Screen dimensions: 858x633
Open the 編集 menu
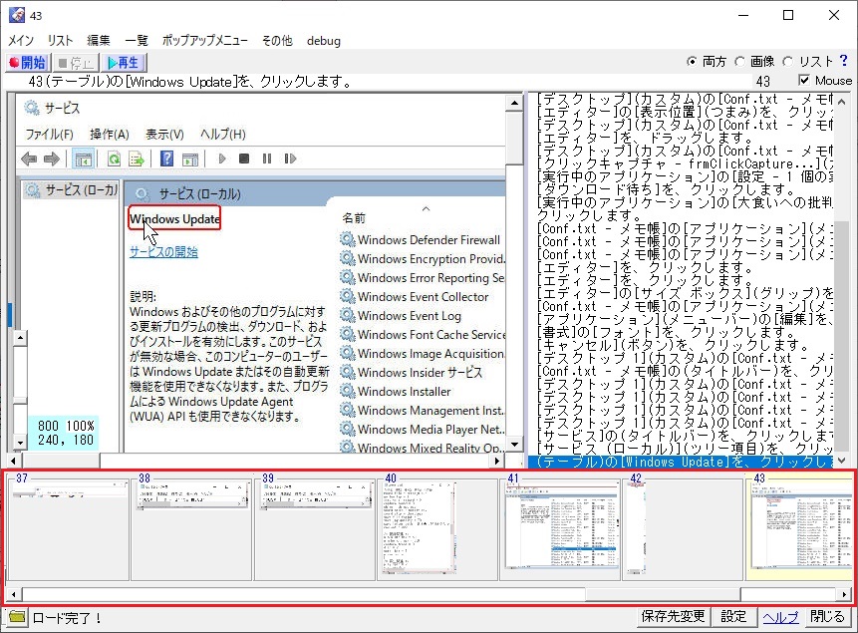click(99, 41)
